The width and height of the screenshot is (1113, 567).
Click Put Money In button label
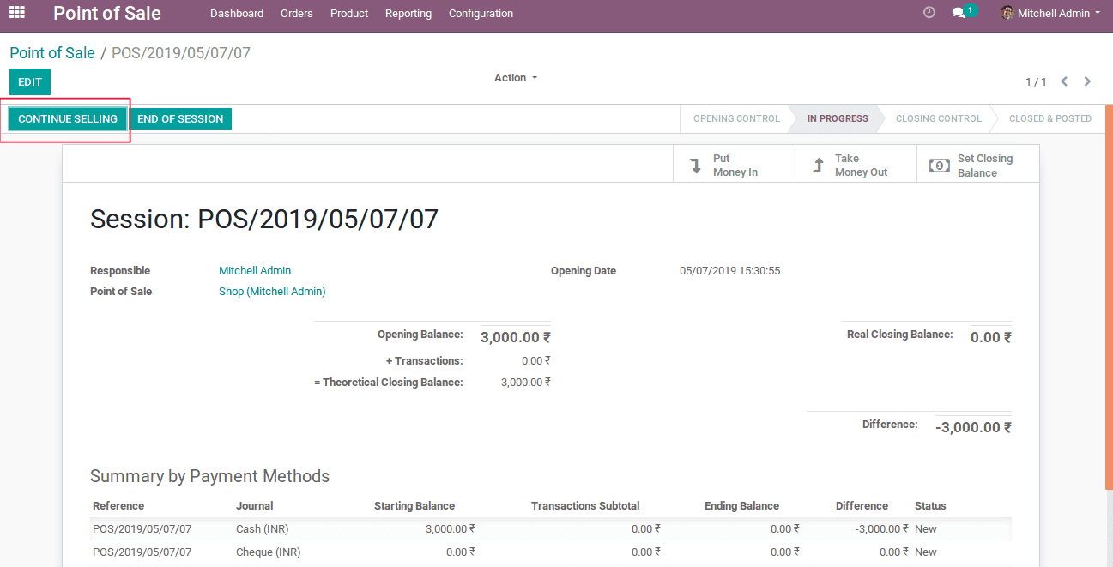(735, 166)
